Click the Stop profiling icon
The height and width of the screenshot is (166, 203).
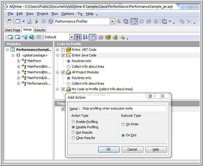[x=51, y=21]
